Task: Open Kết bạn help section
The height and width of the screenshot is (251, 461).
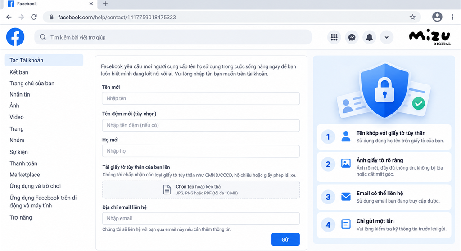Action: 19,72
